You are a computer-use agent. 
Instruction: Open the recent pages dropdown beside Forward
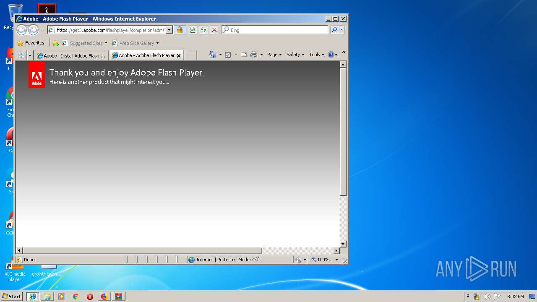(x=42, y=30)
